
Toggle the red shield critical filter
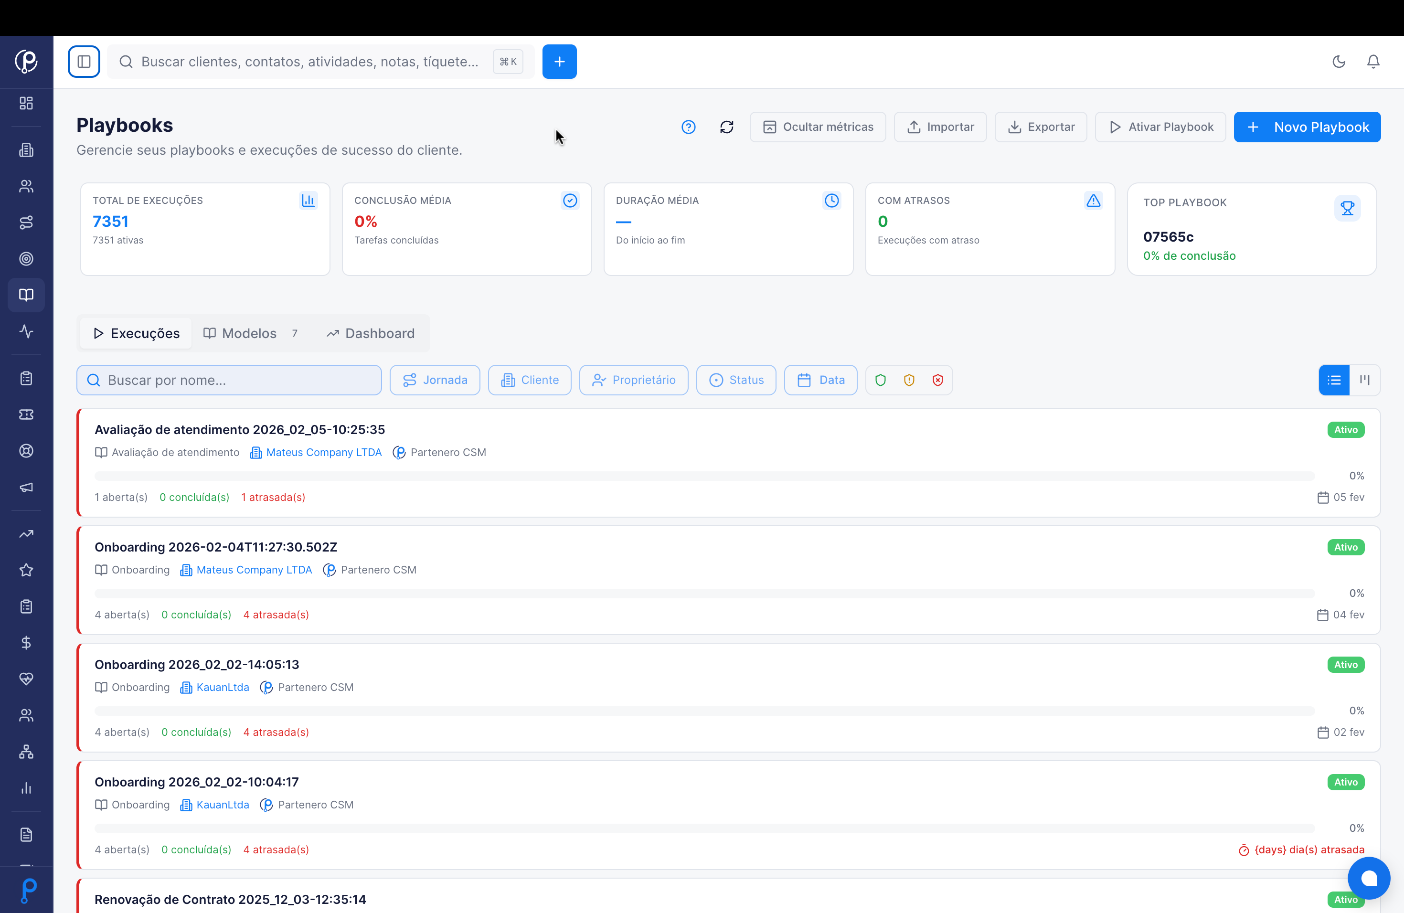(938, 380)
